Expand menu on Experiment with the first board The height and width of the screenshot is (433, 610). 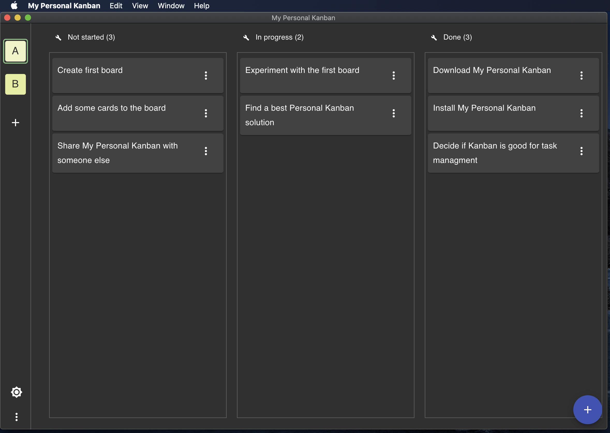coord(393,76)
